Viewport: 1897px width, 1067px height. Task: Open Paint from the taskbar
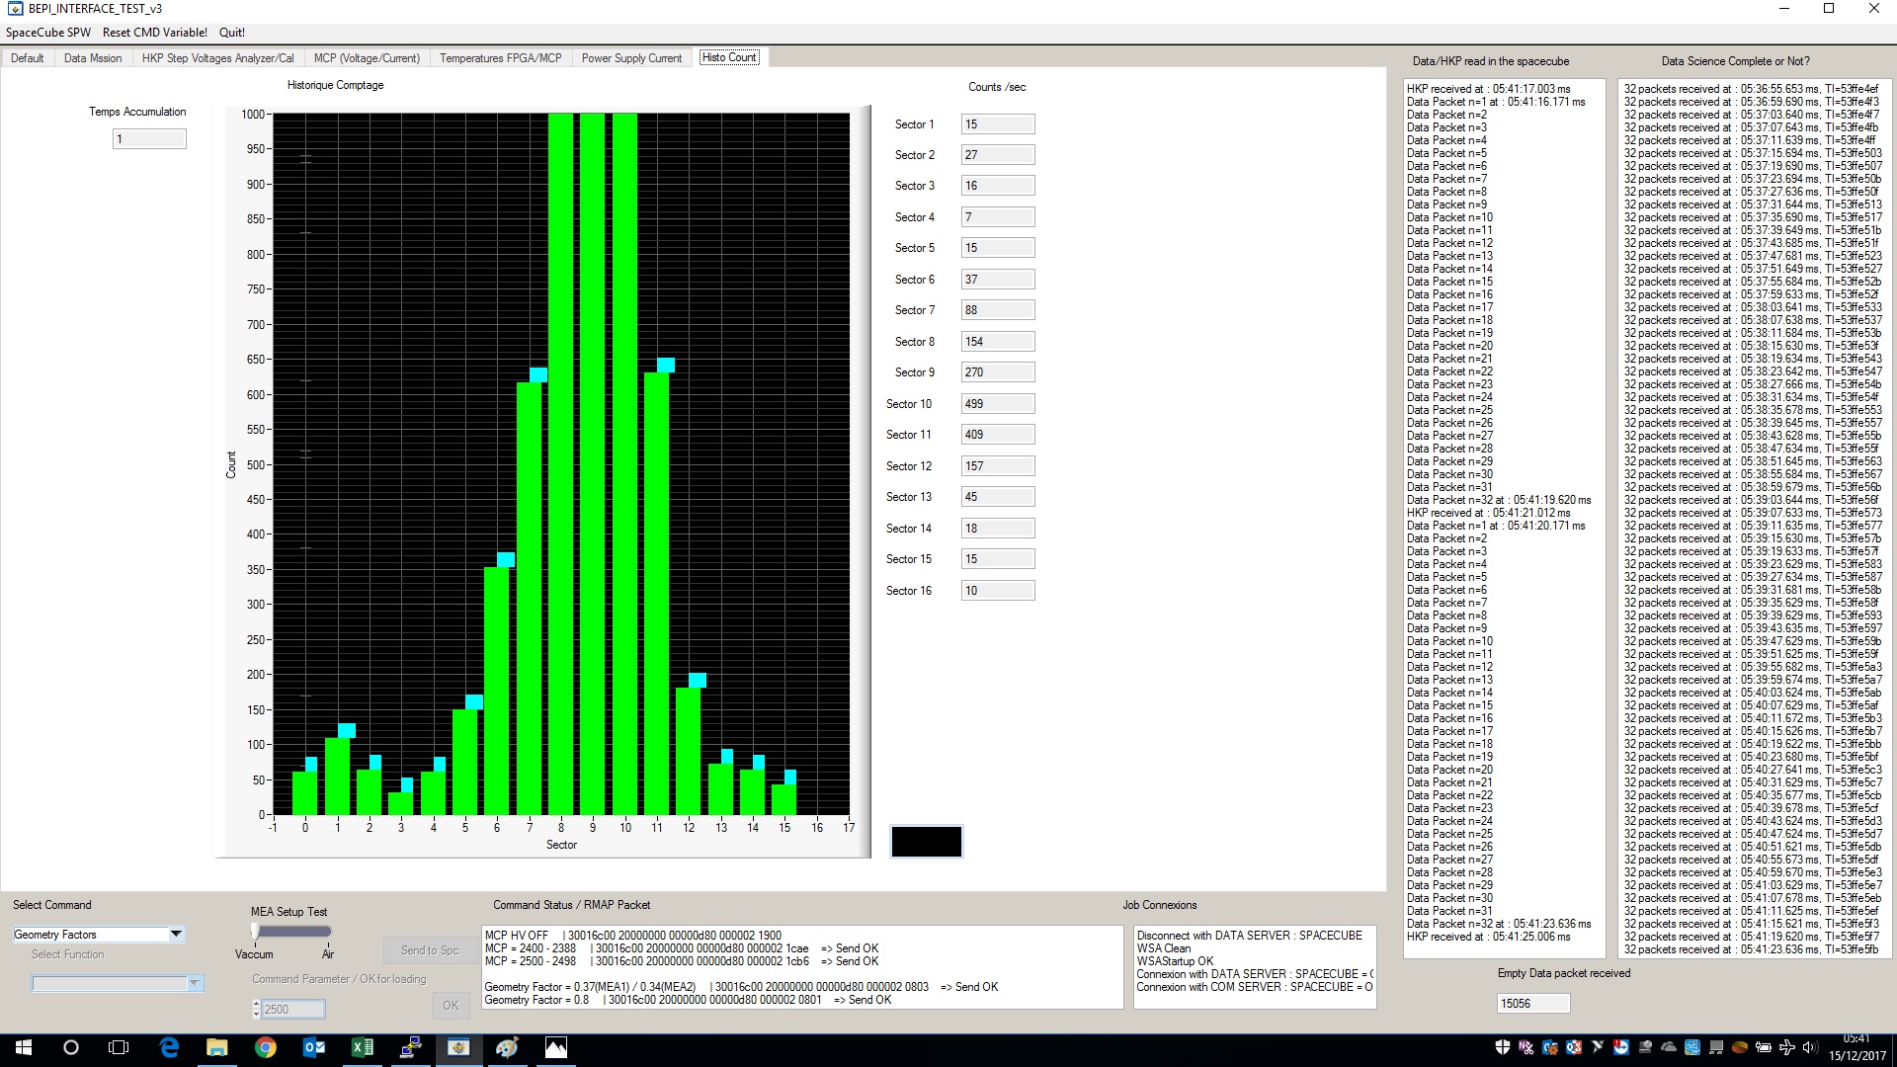tap(507, 1047)
